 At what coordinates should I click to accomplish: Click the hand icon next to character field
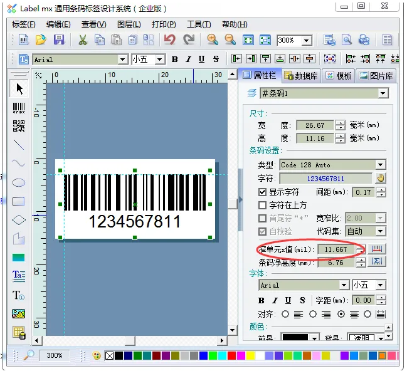click(x=380, y=179)
